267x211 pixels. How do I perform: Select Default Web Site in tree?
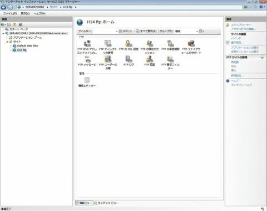coord(27,46)
